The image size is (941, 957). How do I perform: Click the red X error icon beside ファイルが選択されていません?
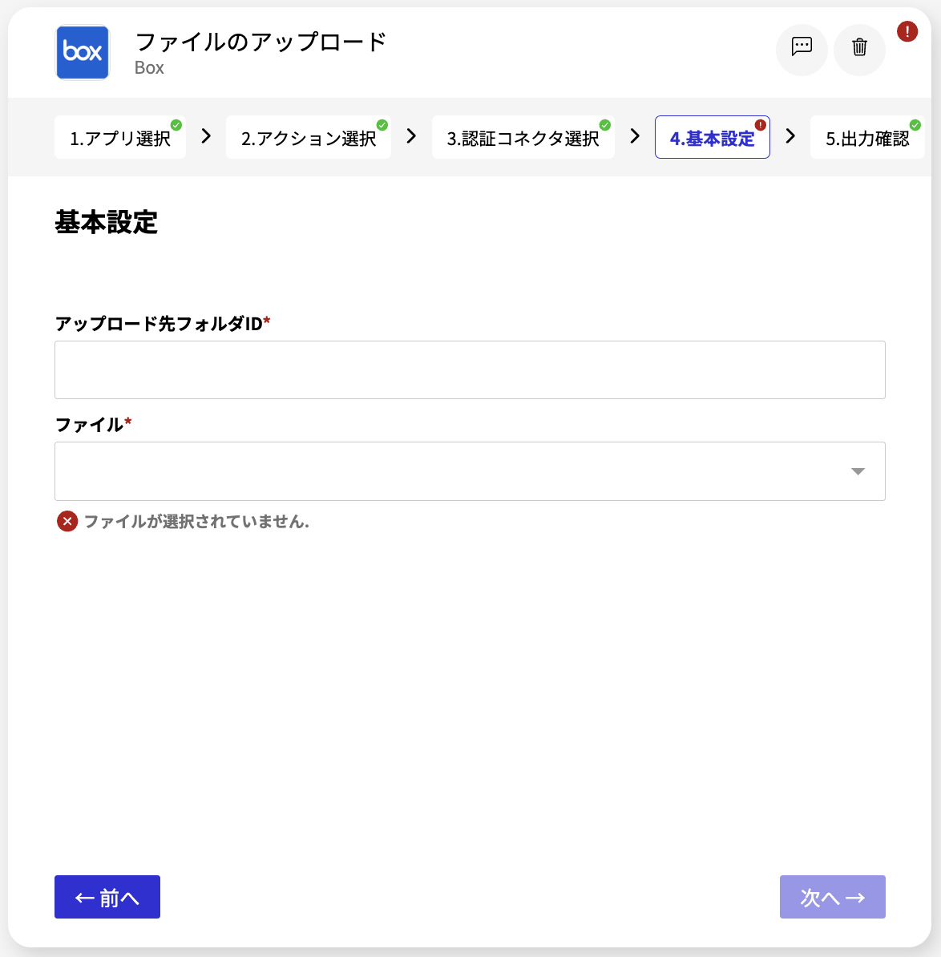click(67, 521)
